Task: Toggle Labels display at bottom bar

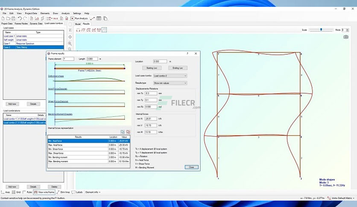Action: click(x=77, y=192)
